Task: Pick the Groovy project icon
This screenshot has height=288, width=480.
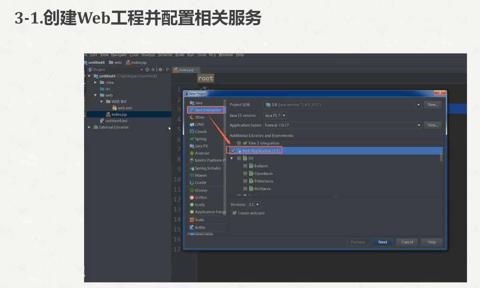Action: (x=192, y=190)
